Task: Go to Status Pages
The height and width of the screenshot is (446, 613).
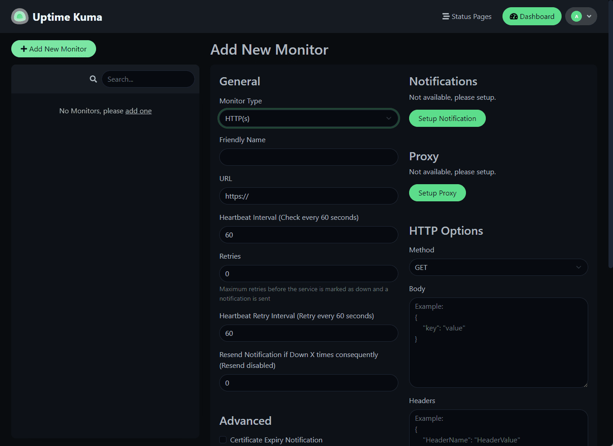Action: pyautogui.click(x=471, y=17)
